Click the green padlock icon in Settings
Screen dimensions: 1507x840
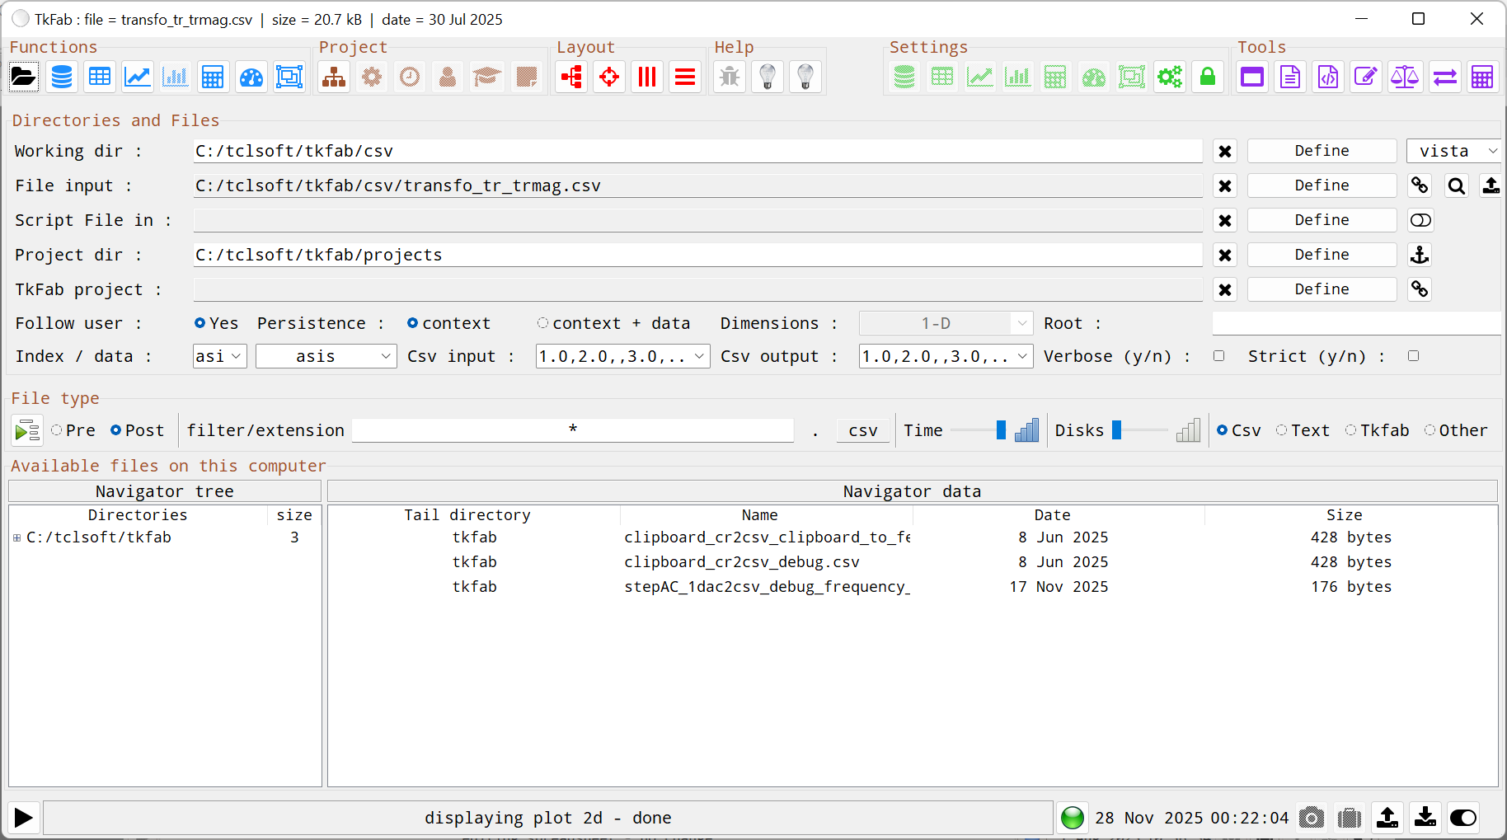pos(1208,77)
